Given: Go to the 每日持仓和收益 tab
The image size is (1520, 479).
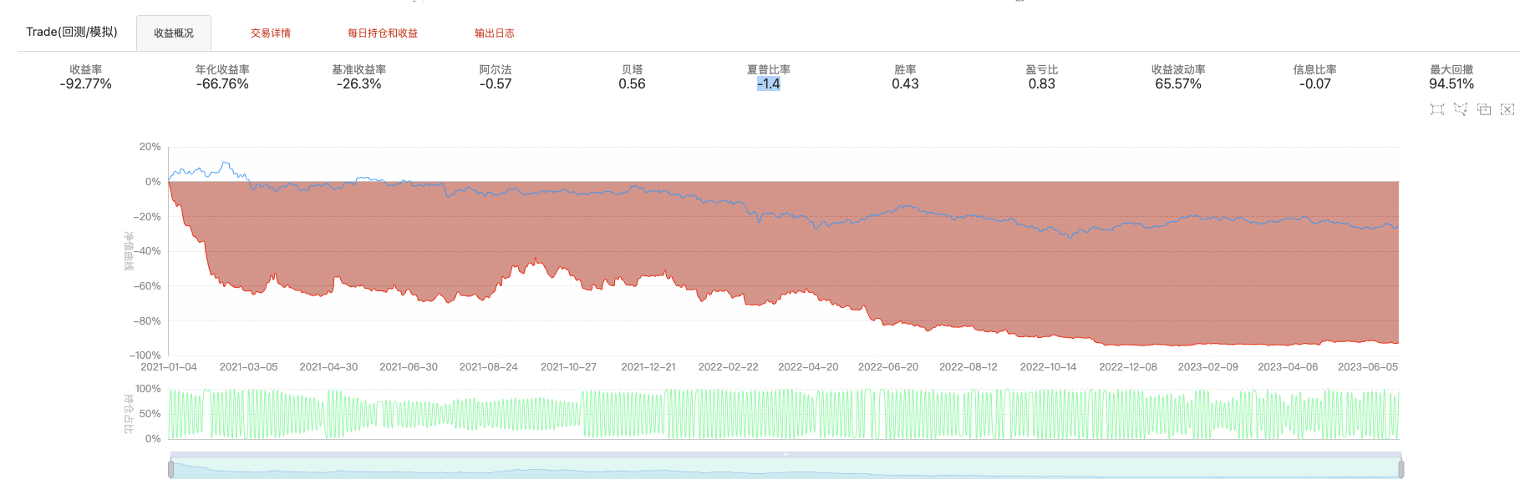Looking at the screenshot, I should [383, 33].
